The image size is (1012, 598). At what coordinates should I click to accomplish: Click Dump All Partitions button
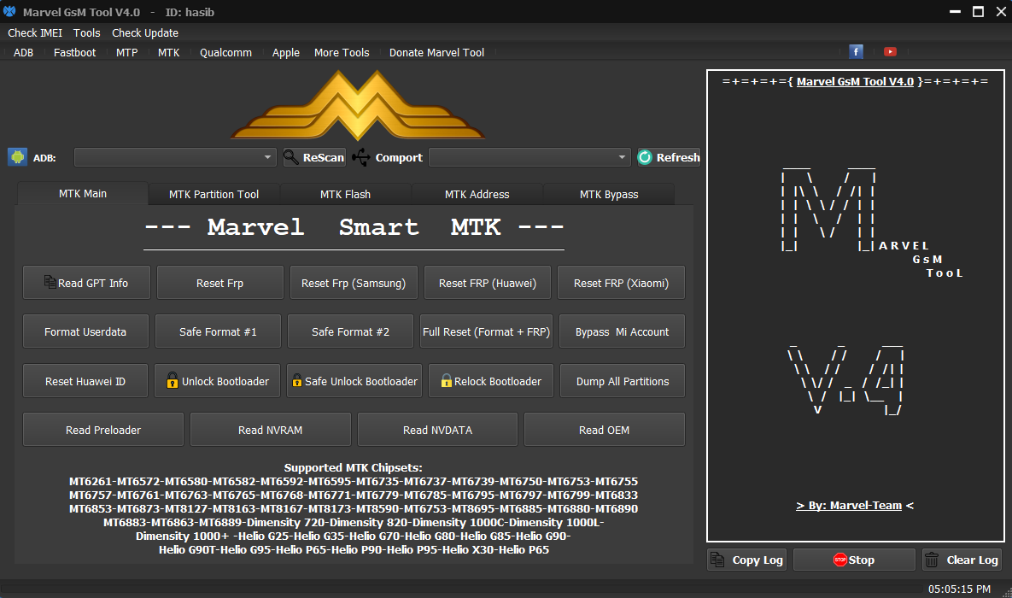(x=623, y=381)
